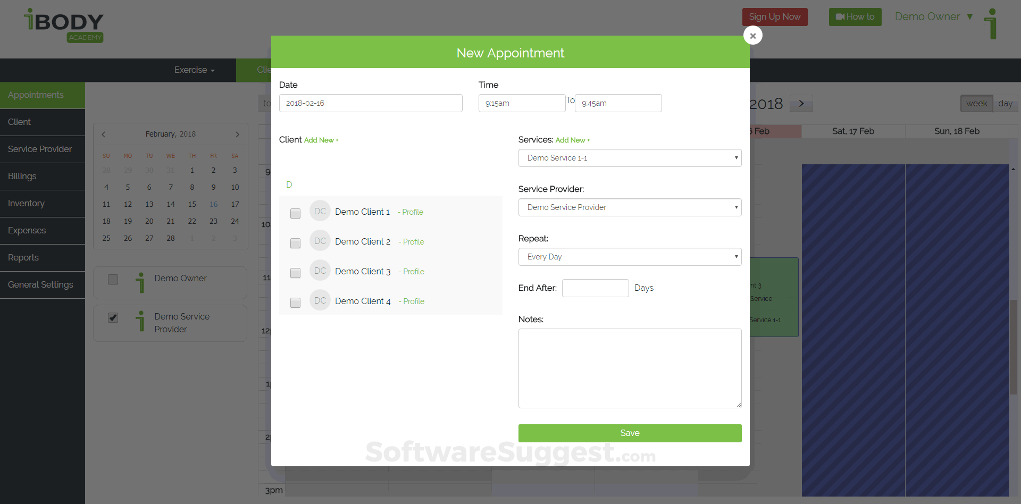This screenshot has height=504, width=1021.
Task: Click the iBody Academy logo
Action: [63, 25]
